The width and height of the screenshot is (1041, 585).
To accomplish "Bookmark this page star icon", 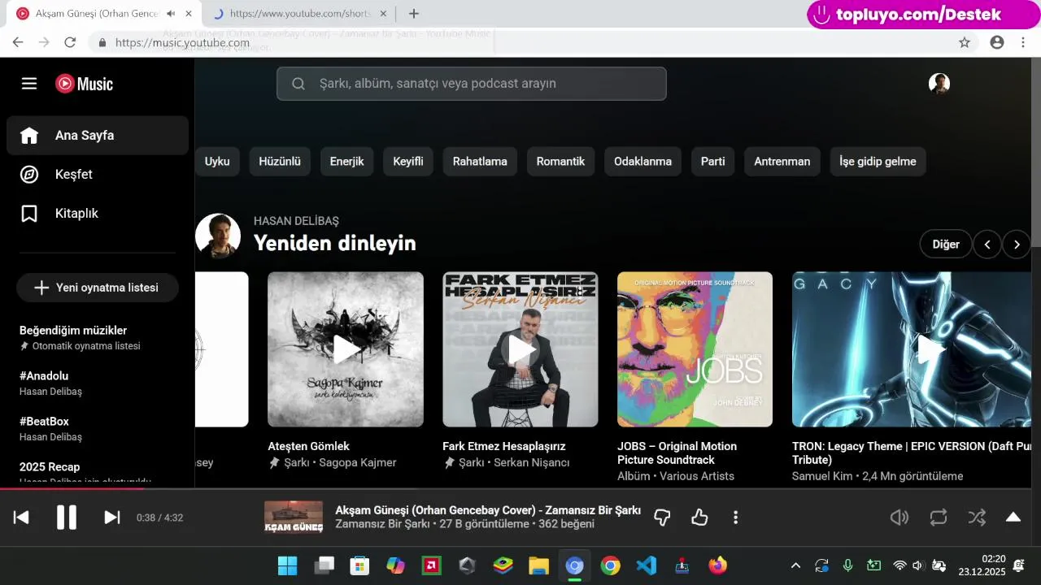I will pos(965,42).
